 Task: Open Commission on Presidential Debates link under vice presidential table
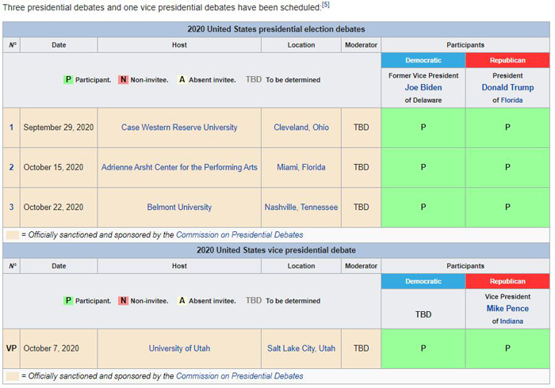(x=239, y=376)
